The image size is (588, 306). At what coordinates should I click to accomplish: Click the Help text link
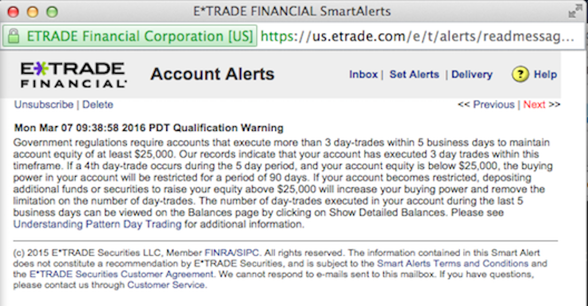click(545, 75)
